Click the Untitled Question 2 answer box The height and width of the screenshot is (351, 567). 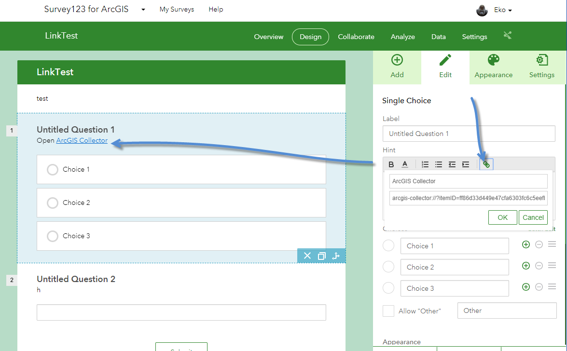pos(181,312)
